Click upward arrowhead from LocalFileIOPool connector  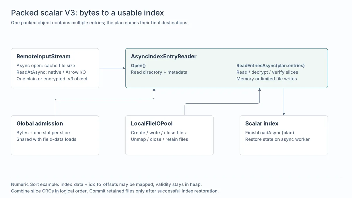pyautogui.click(x=260, y=89)
